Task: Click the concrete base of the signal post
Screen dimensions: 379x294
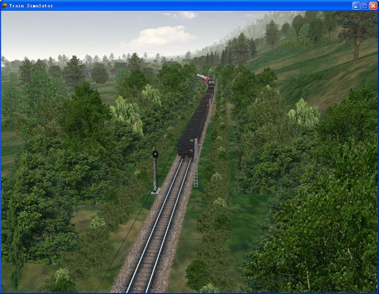Action: (155, 191)
